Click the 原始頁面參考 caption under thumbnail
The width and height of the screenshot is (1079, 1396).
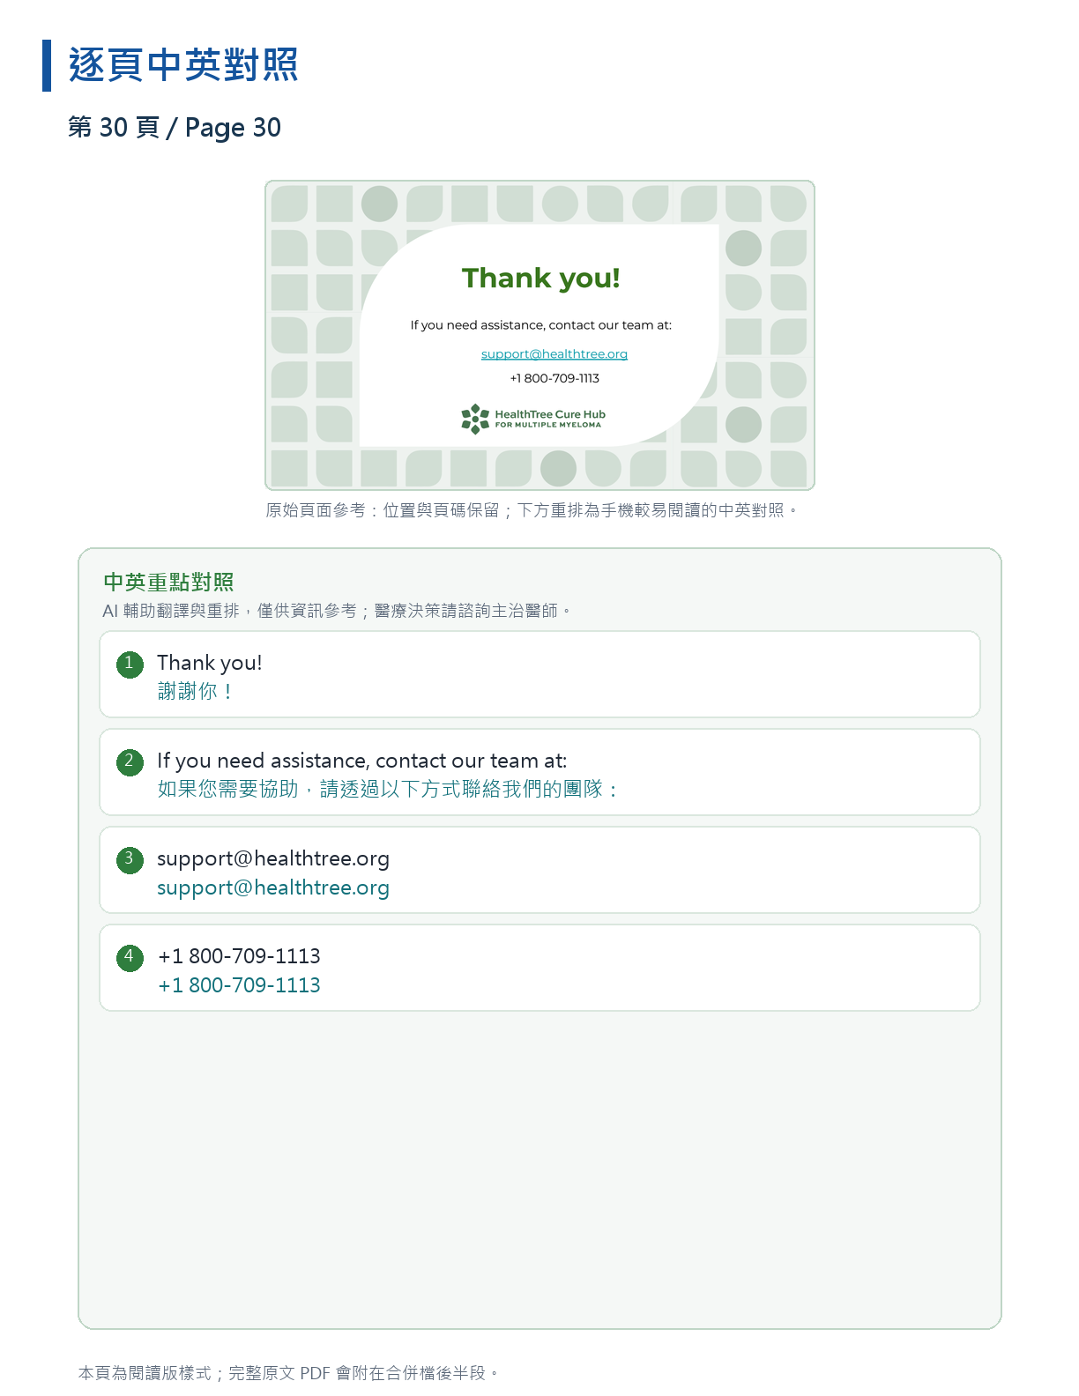tap(532, 510)
